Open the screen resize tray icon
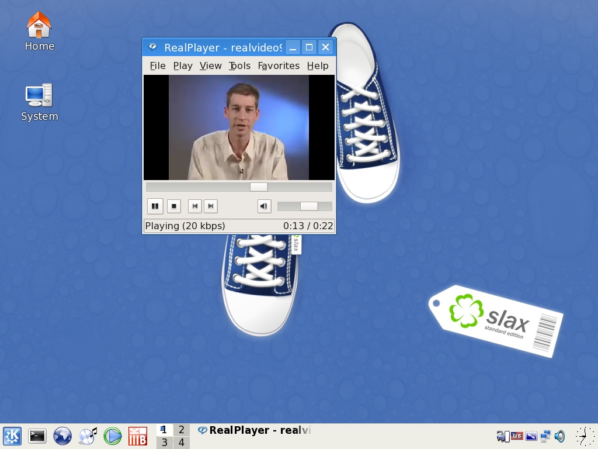The width and height of the screenshot is (598, 449). coord(531,436)
